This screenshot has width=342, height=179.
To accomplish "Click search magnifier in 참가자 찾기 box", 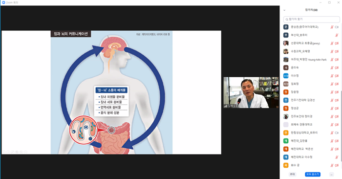I will pos(287,20).
